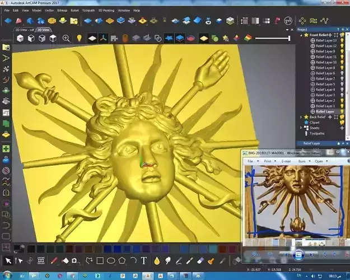Open the red flag toolbar icon
This screenshot has width=350, height=280.
point(277,21)
